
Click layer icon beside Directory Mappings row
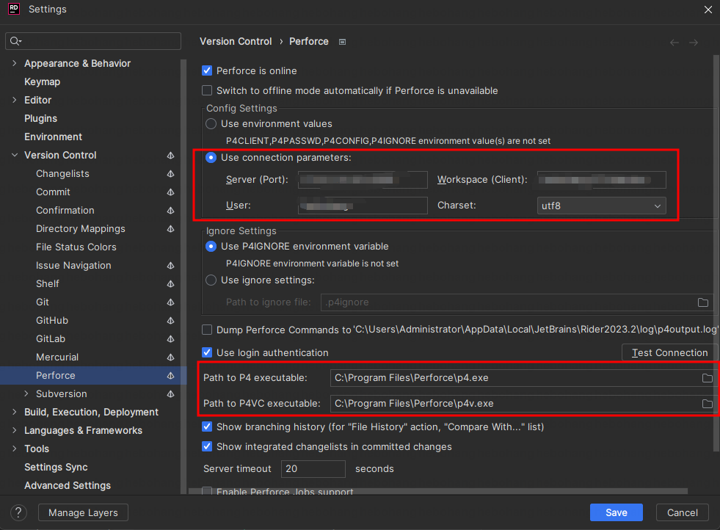point(171,229)
